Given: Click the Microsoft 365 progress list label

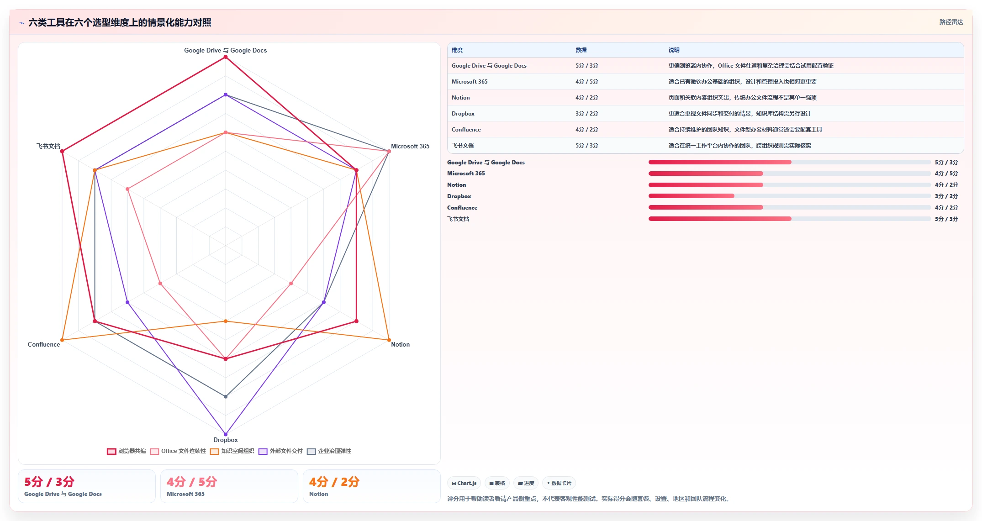Looking at the screenshot, I should pos(466,174).
